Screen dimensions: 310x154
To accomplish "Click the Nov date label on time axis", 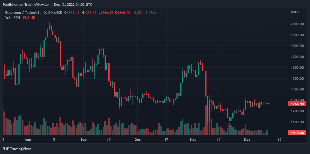I will click(193, 140).
